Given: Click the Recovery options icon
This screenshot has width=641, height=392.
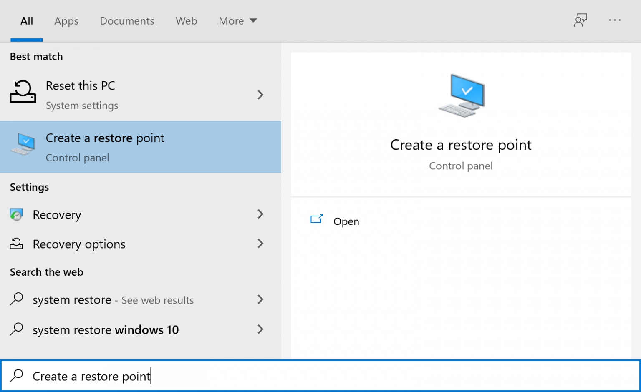Looking at the screenshot, I should pos(16,244).
